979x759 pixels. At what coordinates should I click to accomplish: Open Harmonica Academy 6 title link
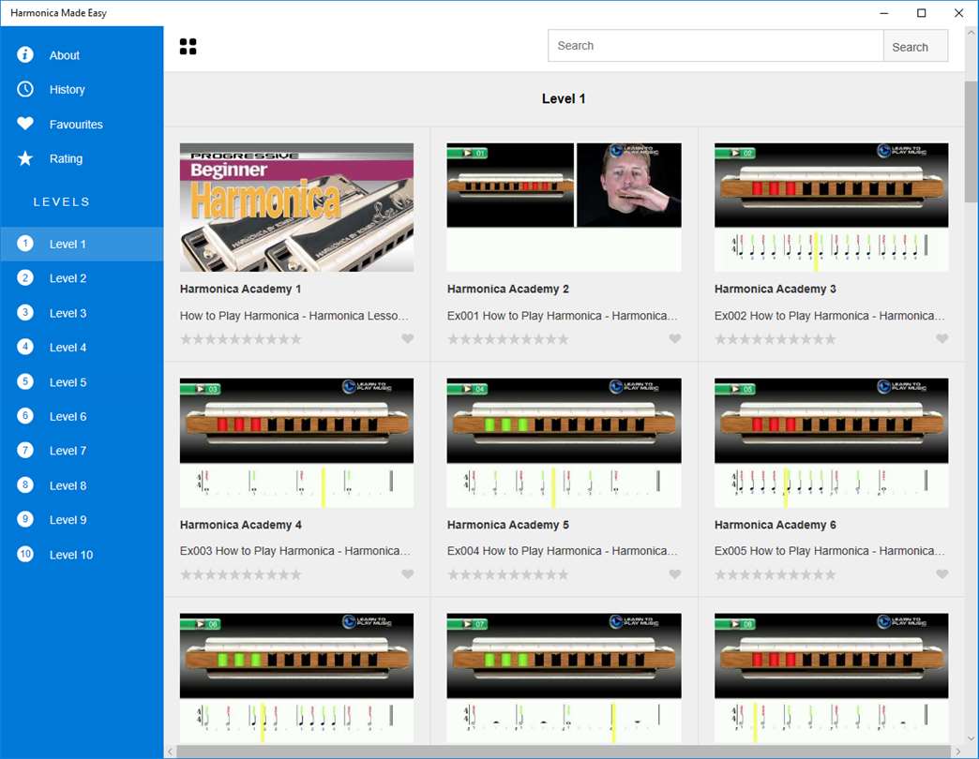point(775,525)
